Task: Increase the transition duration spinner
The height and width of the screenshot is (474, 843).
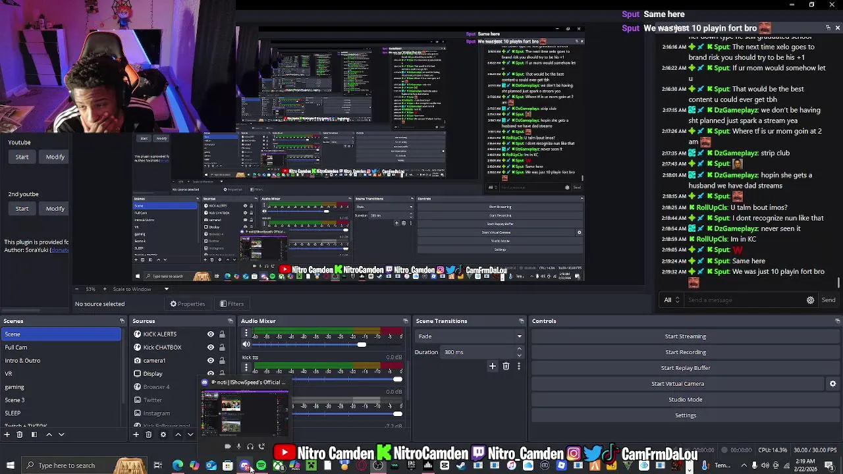Action: click(x=519, y=349)
